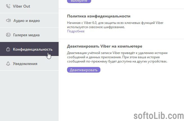
Task: Click the lock icon for Конфиденциальность
Action: [8, 49]
